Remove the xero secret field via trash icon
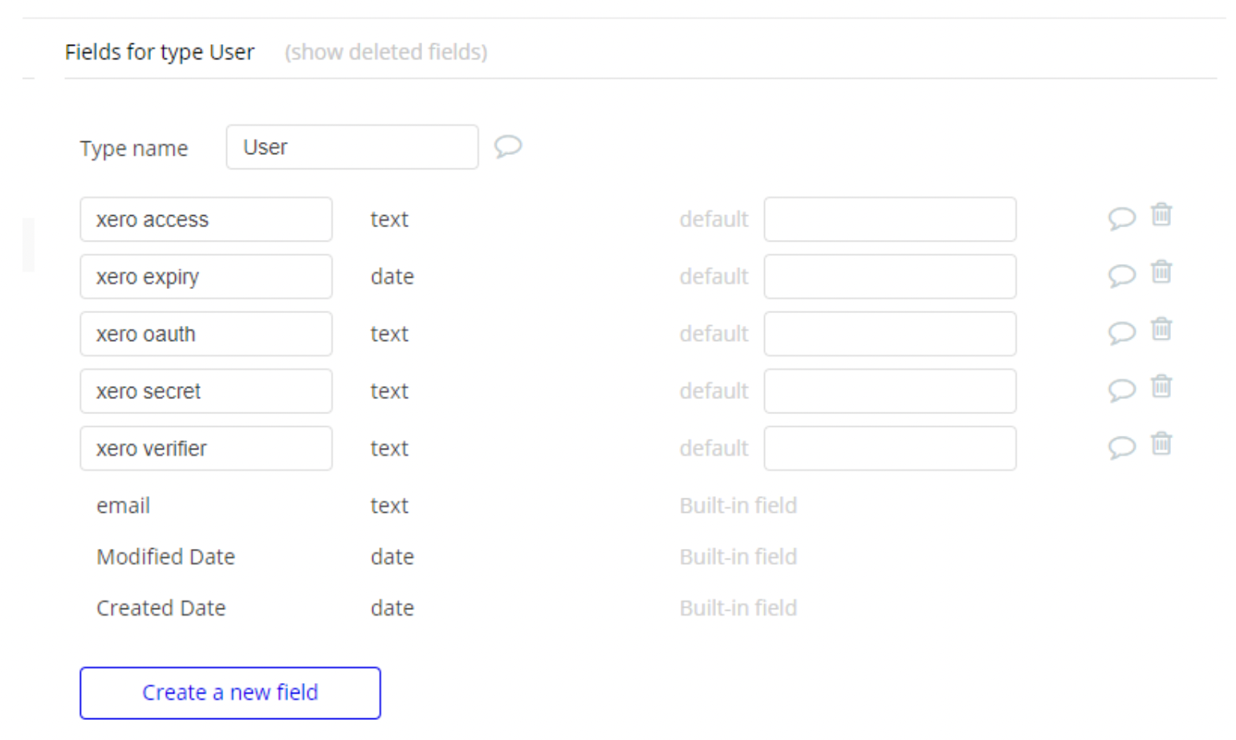The image size is (1236, 740). point(1161,387)
